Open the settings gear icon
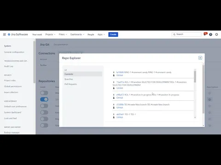Image resolution: width=221 pixels, height=165 pixels. coord(216,34)
